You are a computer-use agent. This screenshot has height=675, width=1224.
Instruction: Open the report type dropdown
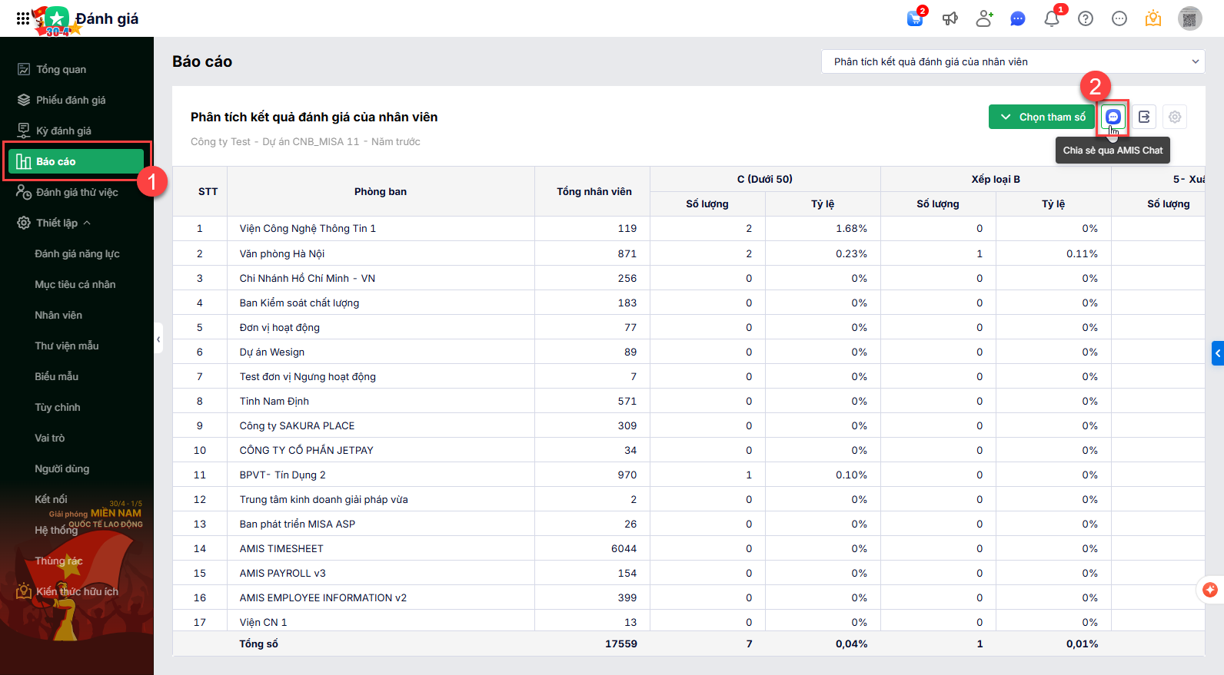coord(1013,61)
